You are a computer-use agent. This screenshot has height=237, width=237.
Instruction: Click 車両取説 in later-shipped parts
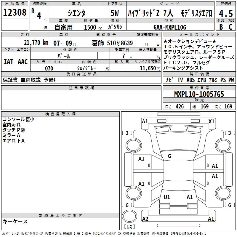tap(31, 80)
